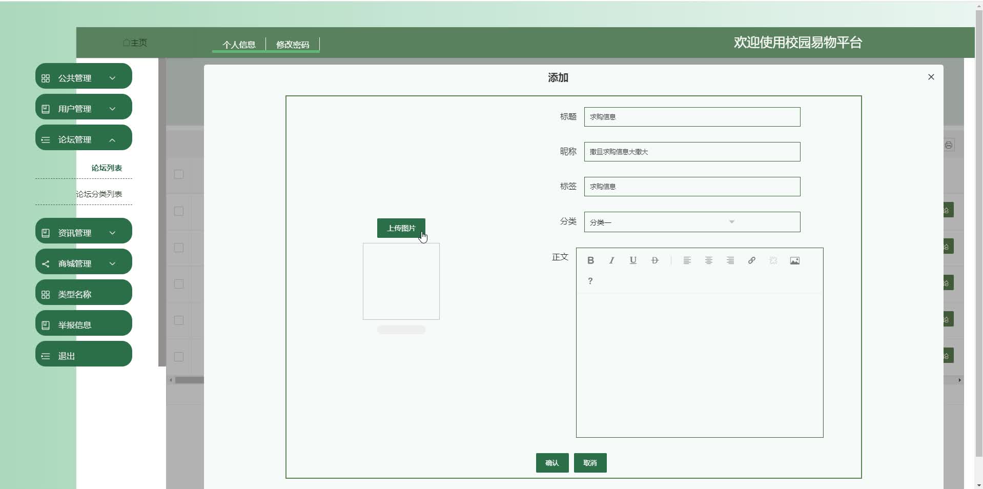
Task: Expand the 公共管理 menu chevron
Action: tap(112, 78)
